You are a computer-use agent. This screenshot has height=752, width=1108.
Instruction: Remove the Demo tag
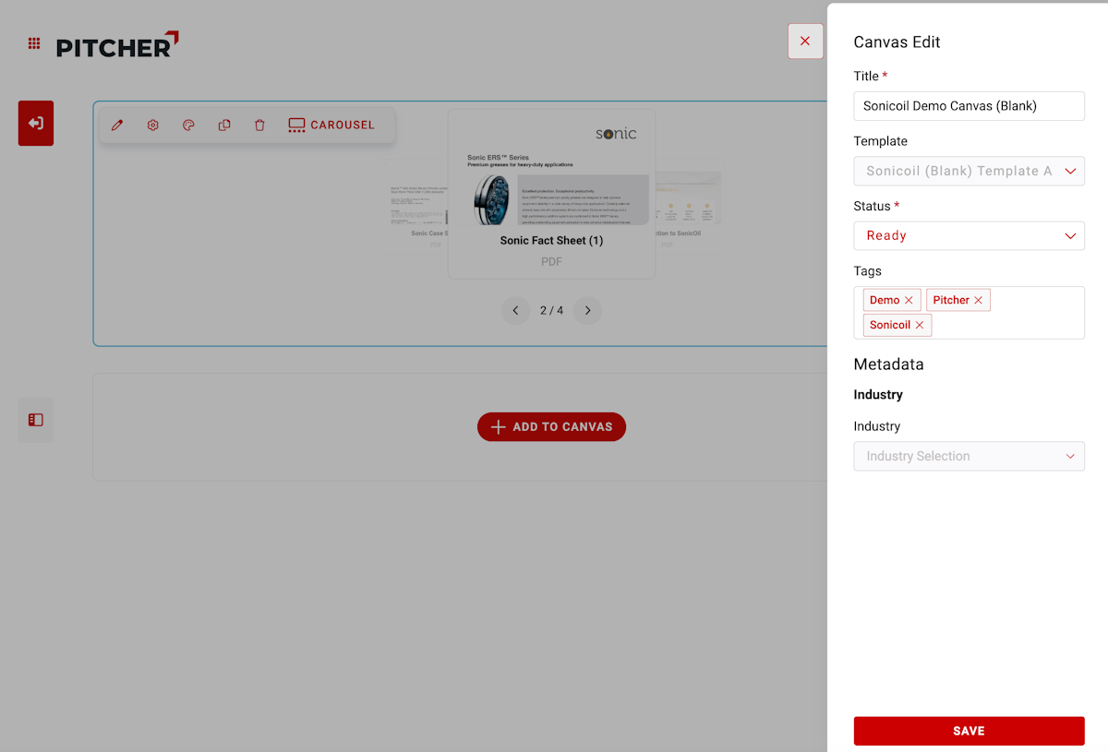point(909,300)
